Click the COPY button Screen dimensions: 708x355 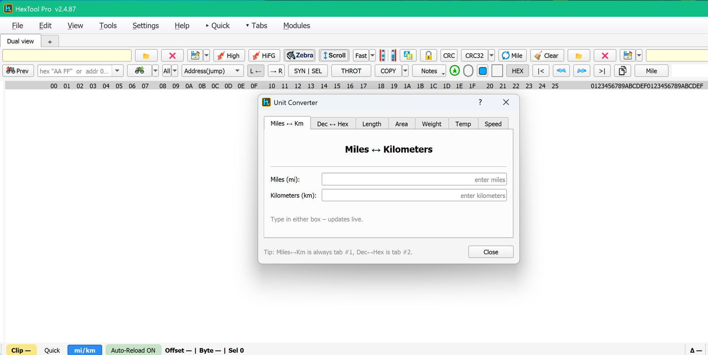[x=388, y=71]
